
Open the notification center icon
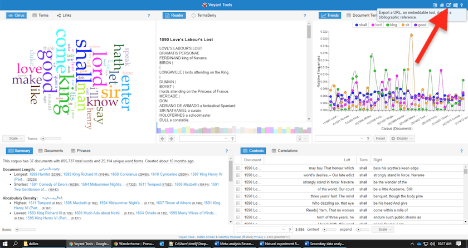tap(459, 244)
